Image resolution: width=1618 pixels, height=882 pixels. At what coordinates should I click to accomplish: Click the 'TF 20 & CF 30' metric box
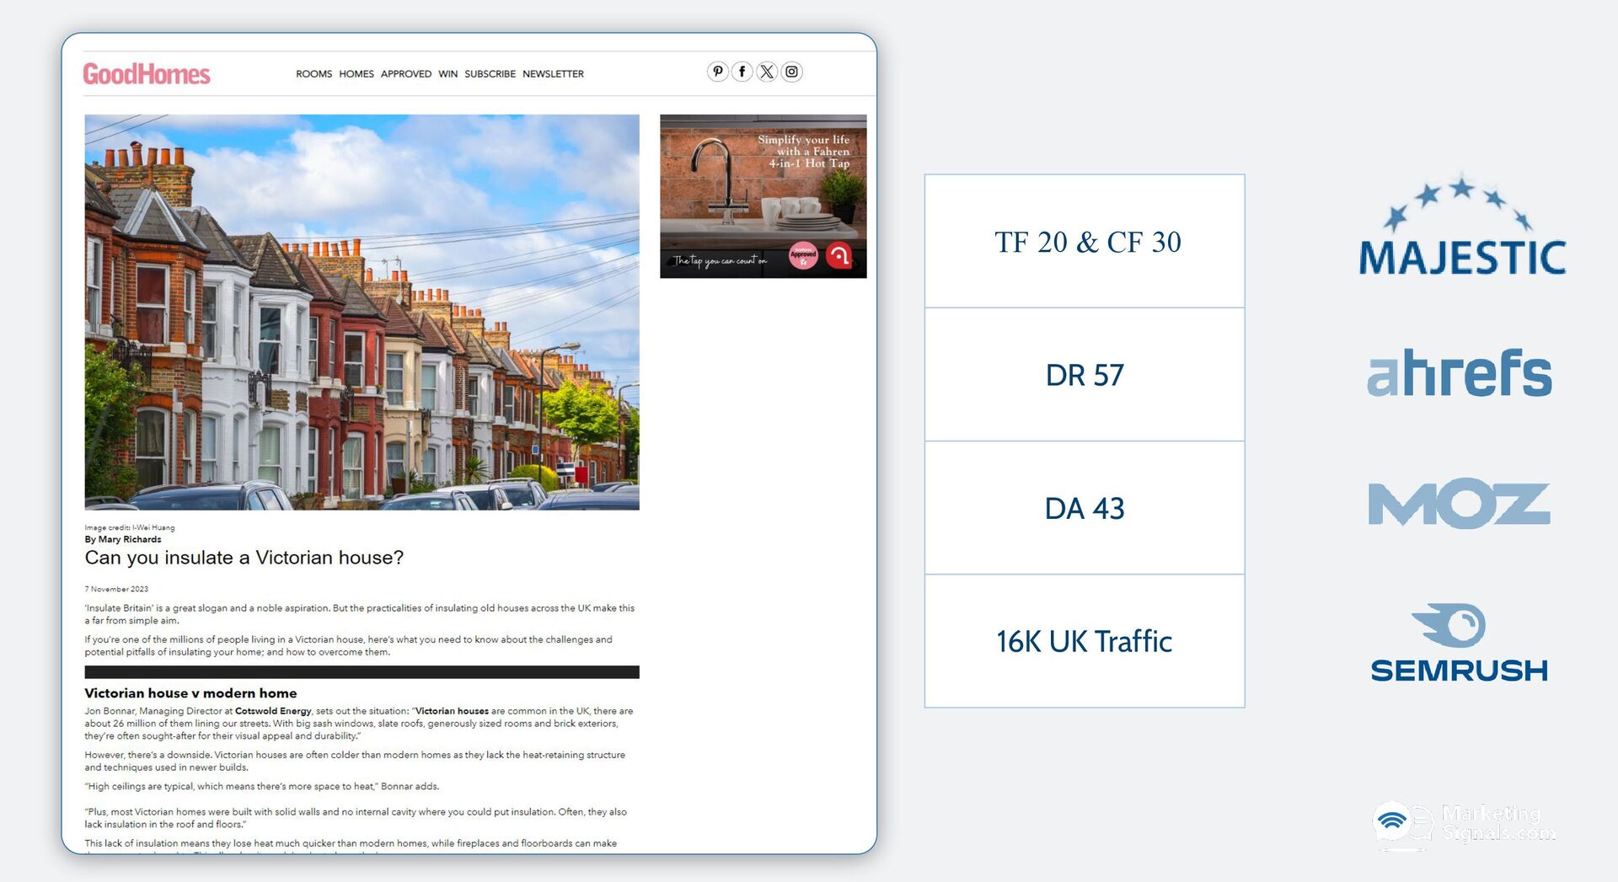click(x=1085, y=241)
